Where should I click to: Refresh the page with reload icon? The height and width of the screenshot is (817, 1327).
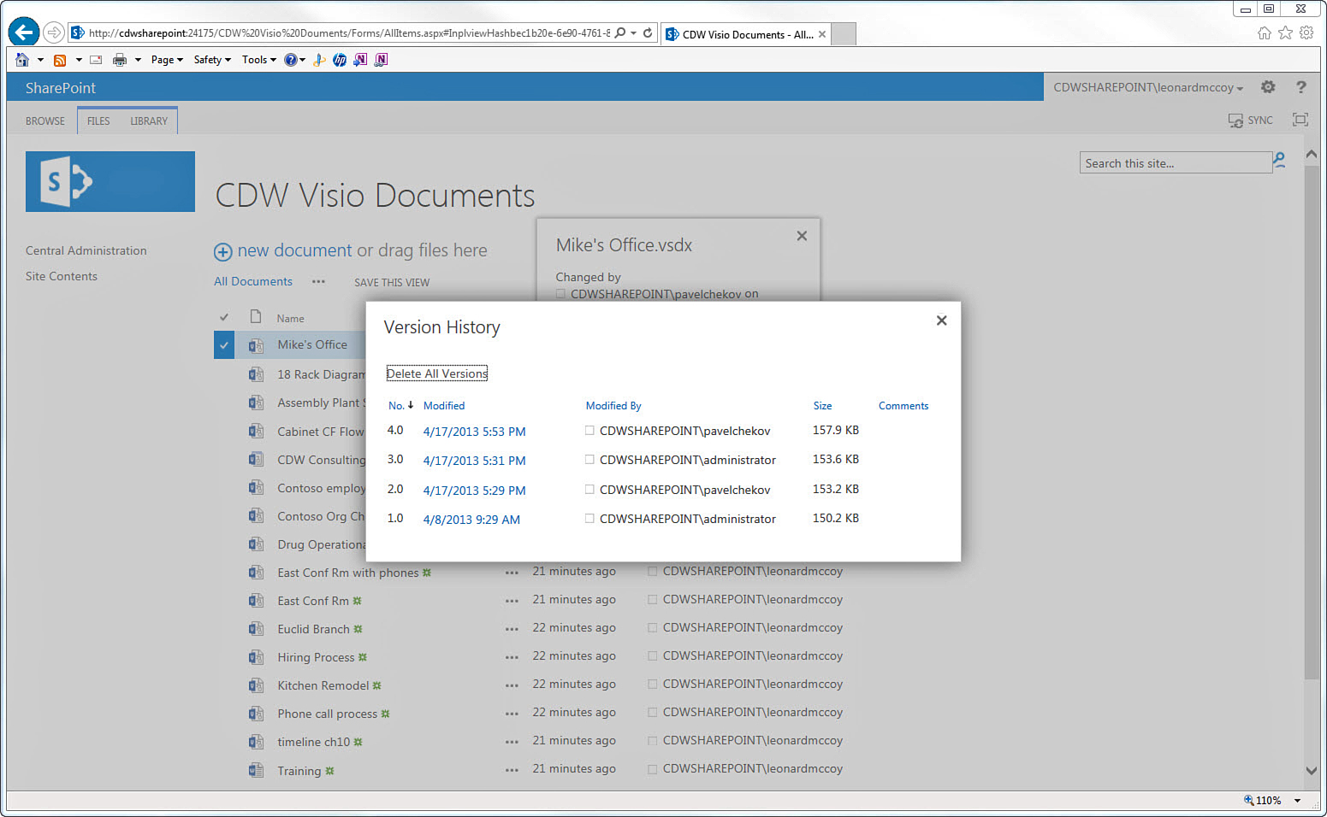(x=648, y=33)
